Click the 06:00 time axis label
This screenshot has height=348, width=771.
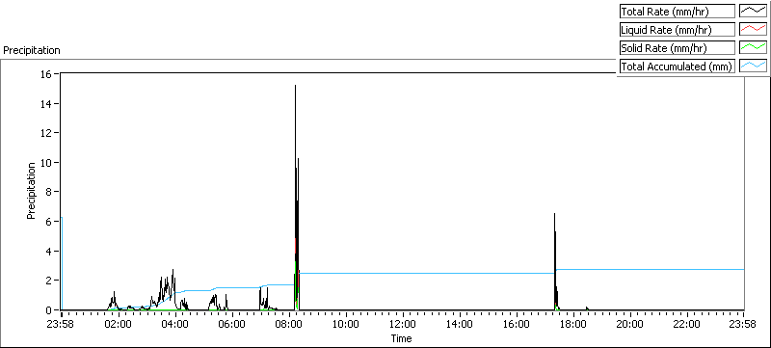(232, 324)
